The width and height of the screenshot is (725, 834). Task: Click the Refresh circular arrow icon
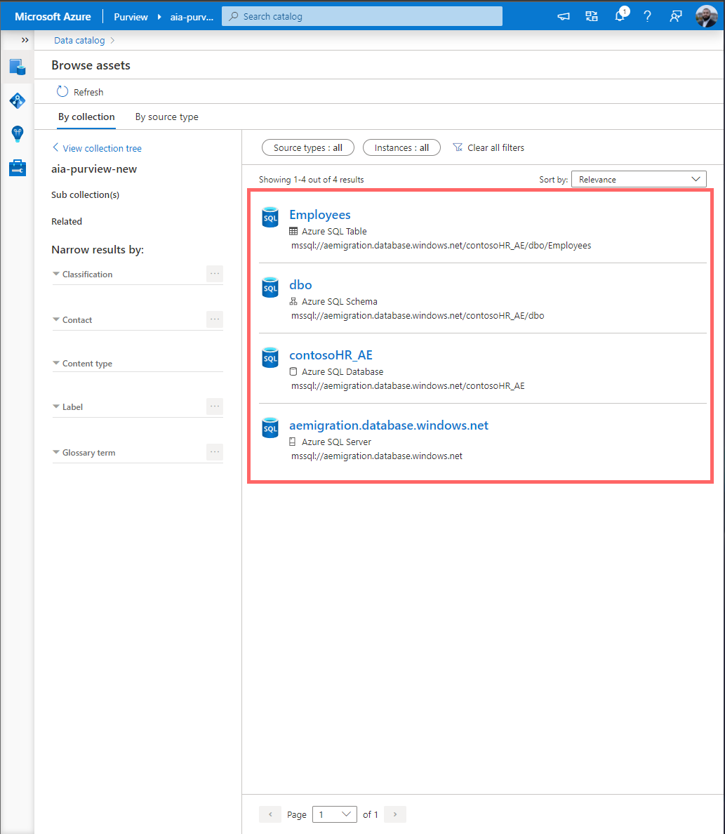(x=62, y=91)
